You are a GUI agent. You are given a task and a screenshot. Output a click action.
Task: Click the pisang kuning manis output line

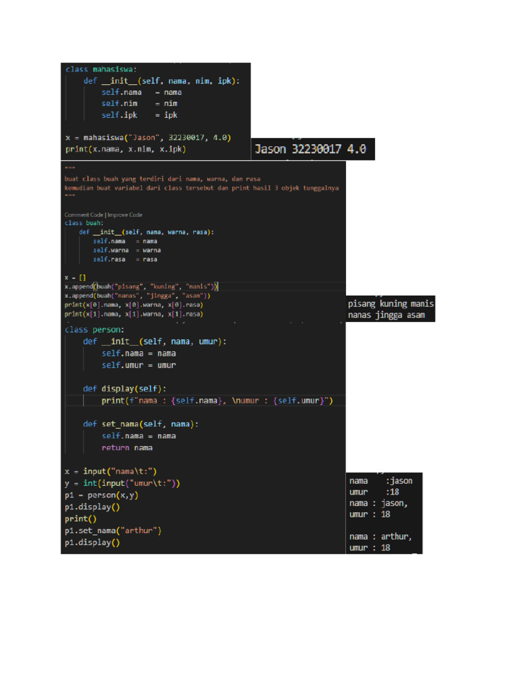(390, 304)
